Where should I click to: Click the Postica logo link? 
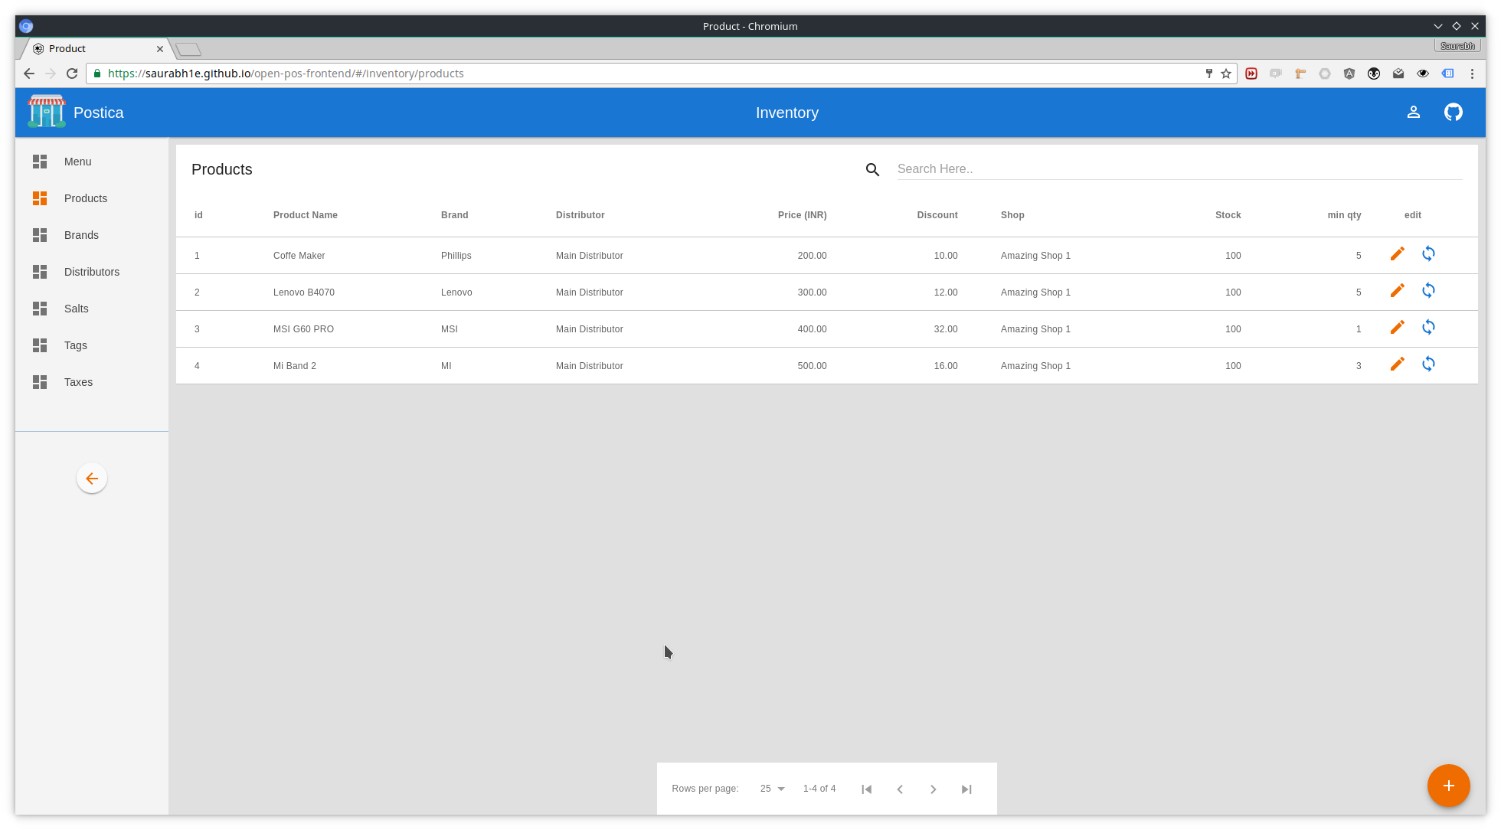tap(76, 113)
